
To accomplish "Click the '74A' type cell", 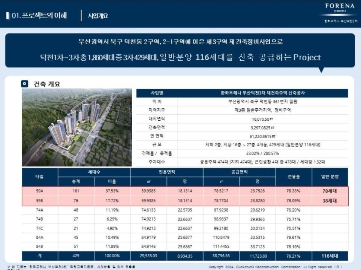I will pyautogui.click(x=40, y=210).
